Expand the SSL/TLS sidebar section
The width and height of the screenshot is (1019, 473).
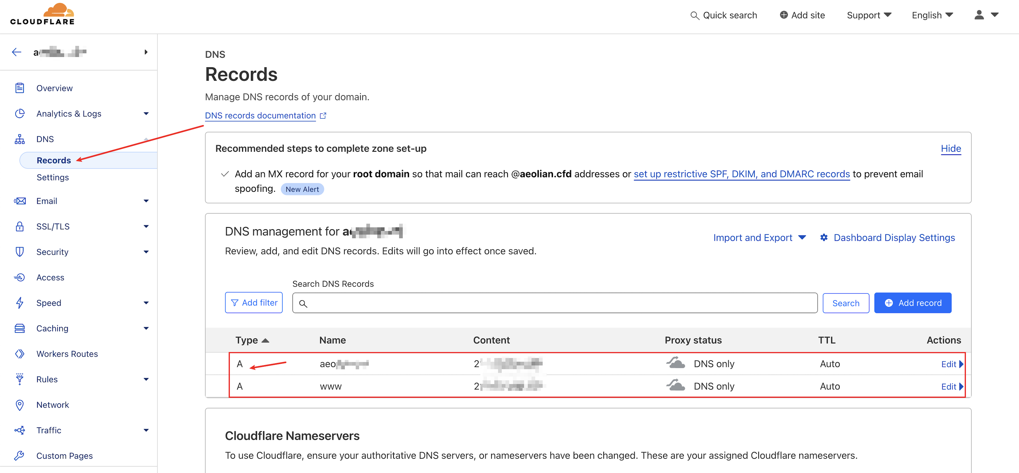click(146, 226)
